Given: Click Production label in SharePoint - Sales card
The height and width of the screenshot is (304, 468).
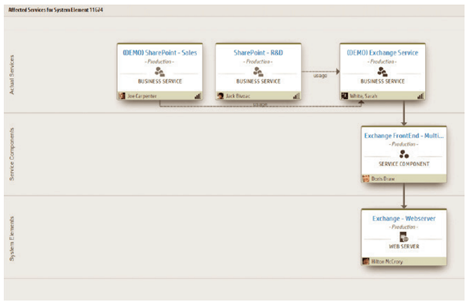Looking at the screenshot, I should point(160,62).
